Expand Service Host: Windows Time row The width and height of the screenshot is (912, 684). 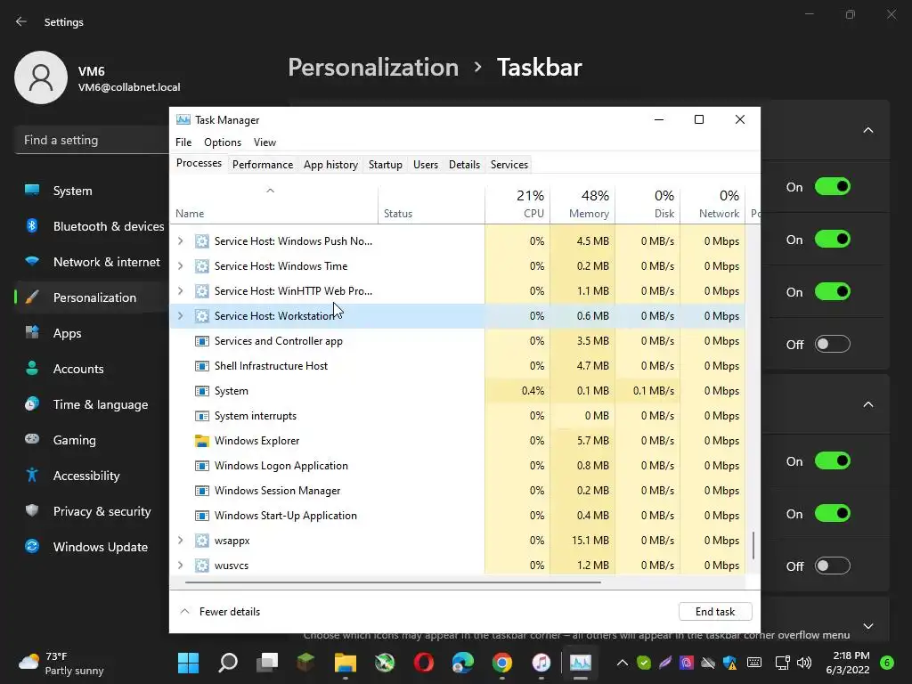point(180,265)
